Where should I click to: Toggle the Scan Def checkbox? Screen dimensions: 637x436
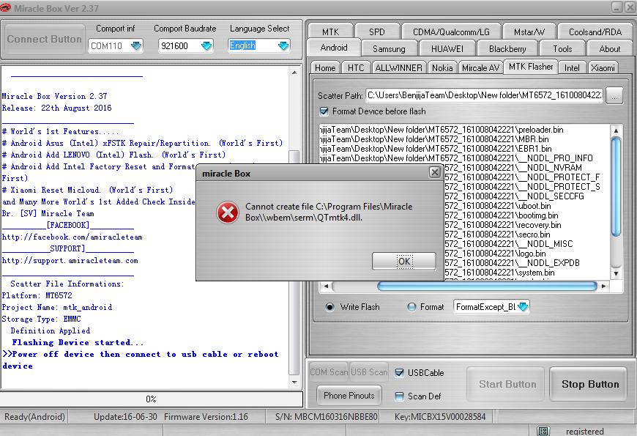pyautogui.click(x=399, y=396)
